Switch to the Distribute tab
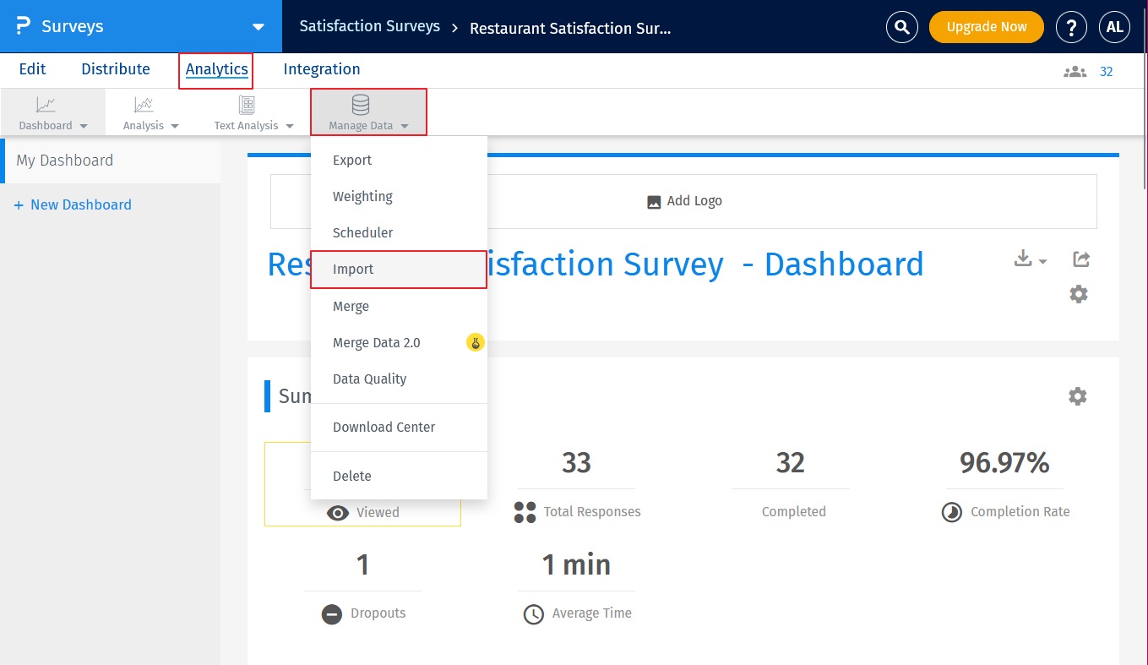The height and width of the screenshot is (665, 1148). [x=116, y=69]
